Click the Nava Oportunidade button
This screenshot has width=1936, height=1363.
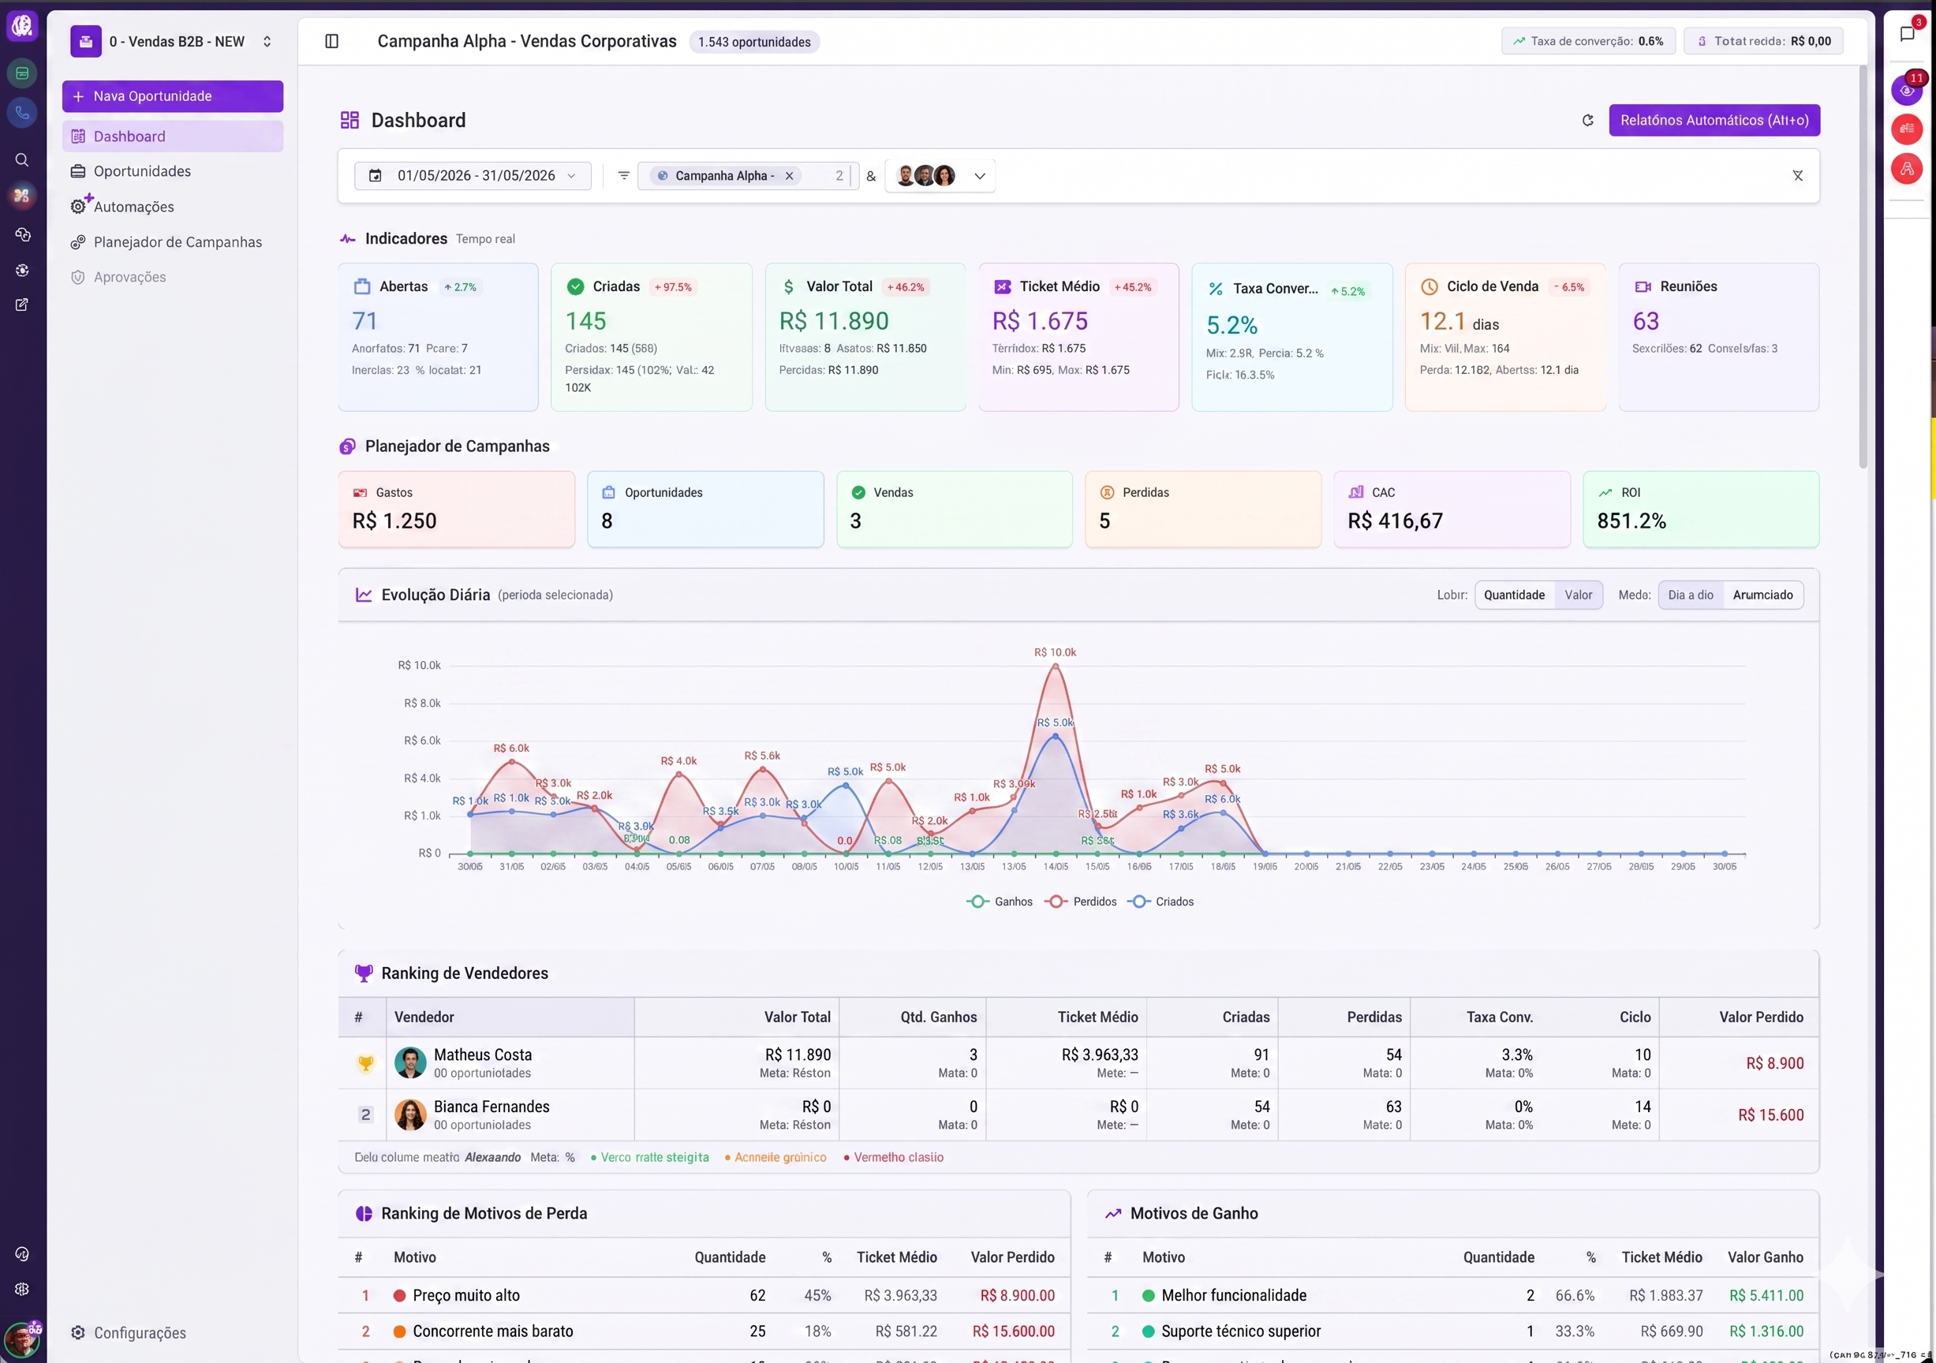coord(173,96)
